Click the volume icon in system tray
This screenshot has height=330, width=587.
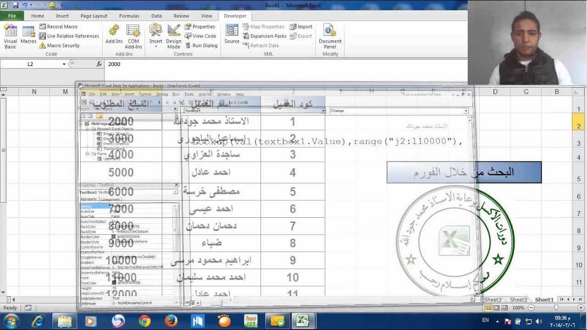pos(538,321)
